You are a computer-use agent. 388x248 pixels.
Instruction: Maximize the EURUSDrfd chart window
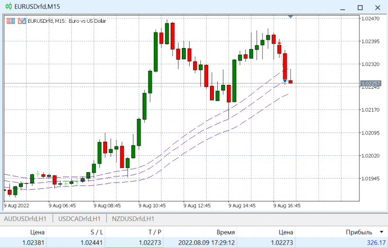360,7
